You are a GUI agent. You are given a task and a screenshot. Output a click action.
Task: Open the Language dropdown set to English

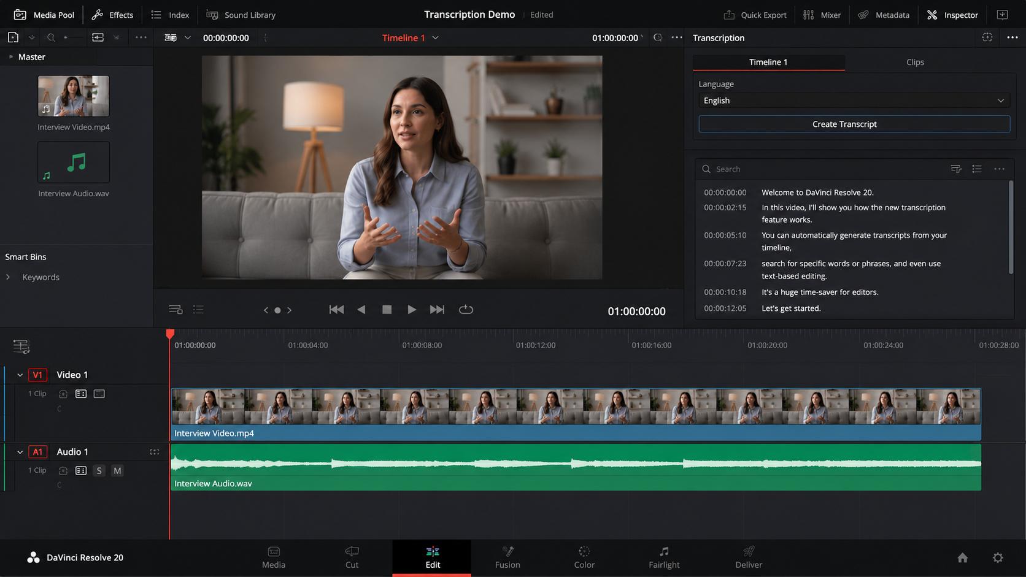854,101
